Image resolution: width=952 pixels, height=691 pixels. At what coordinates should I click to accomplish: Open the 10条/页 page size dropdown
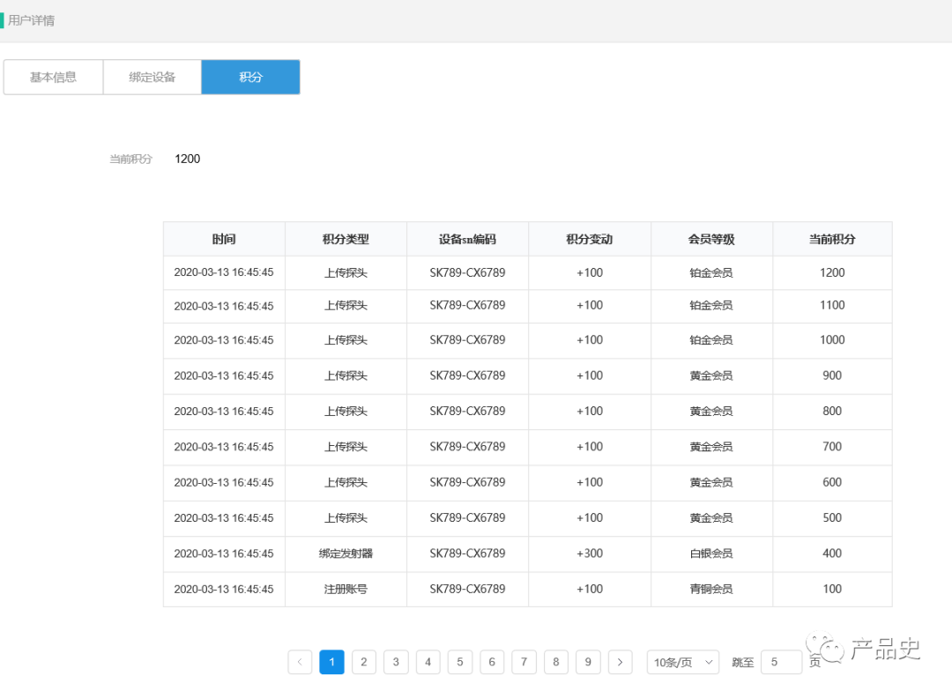[683, 662]
